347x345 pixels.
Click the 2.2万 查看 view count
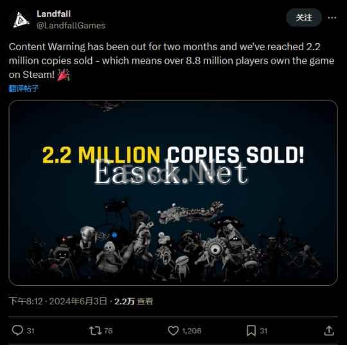(134, 301)
